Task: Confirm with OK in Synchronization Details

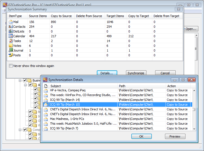Action: (x=141, y=136)
